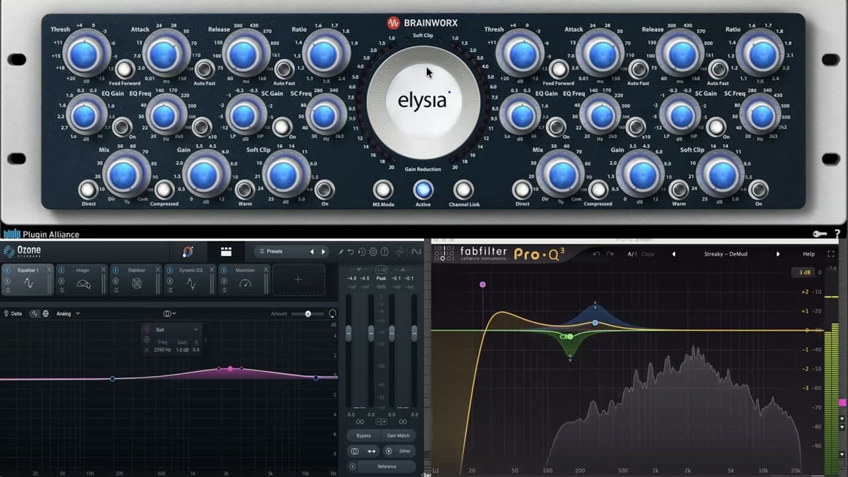848x477 pixels.
Task: Open Ozone's Master Assistant icon
Action: pos(188,252)
